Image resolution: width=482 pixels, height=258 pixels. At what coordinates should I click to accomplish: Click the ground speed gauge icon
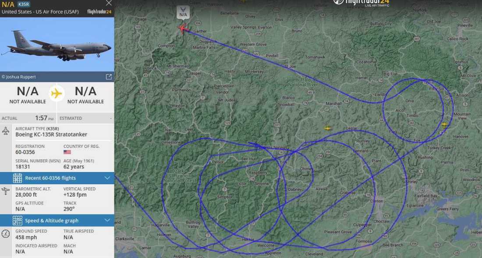click(x=6, y=233)
